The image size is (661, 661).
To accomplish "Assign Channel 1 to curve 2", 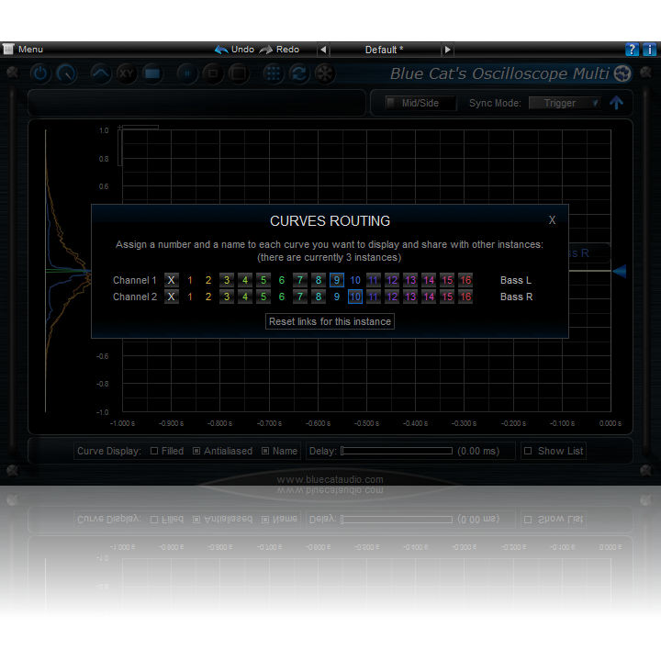I will click(x=208, y=280).
